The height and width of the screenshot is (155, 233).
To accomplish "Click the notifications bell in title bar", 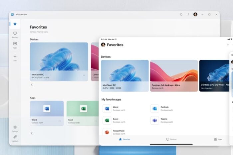I will [x=181, y=14].
